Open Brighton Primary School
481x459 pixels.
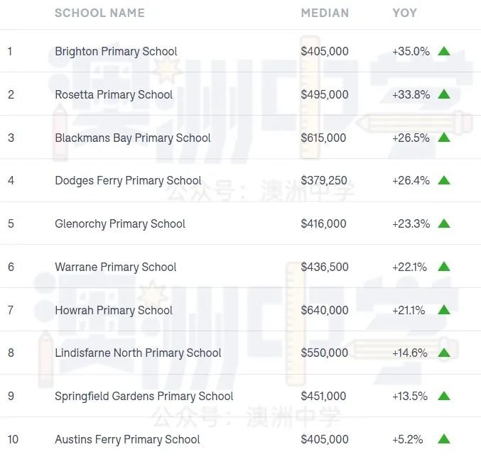point(116,52)
